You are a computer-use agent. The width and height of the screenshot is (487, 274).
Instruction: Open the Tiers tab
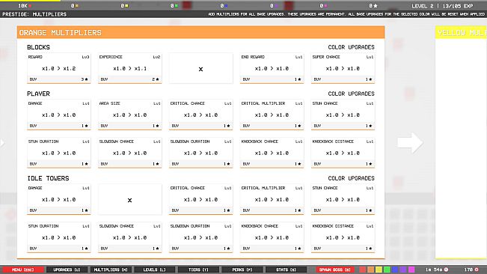pyautogui.click(x=198, y=270)
